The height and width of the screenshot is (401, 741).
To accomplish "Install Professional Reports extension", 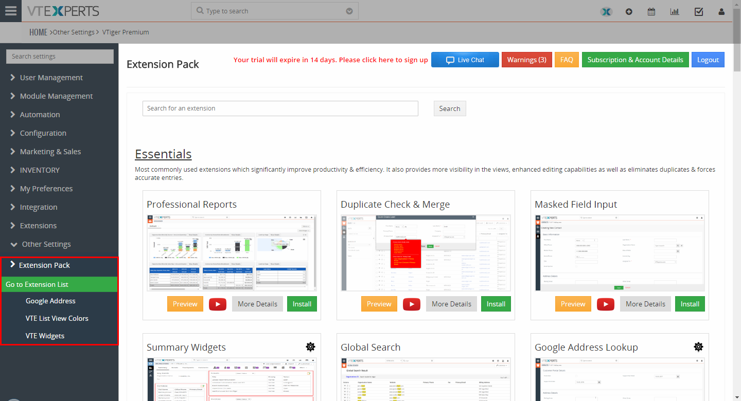I will (x=302, y=304).
